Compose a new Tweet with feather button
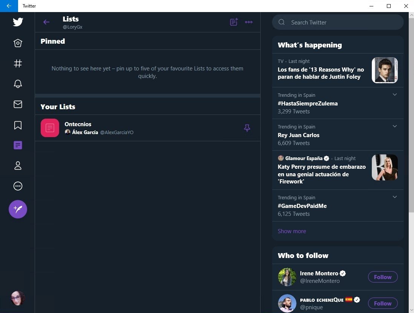This screenshot has width=414, height=313. [18, 209]
